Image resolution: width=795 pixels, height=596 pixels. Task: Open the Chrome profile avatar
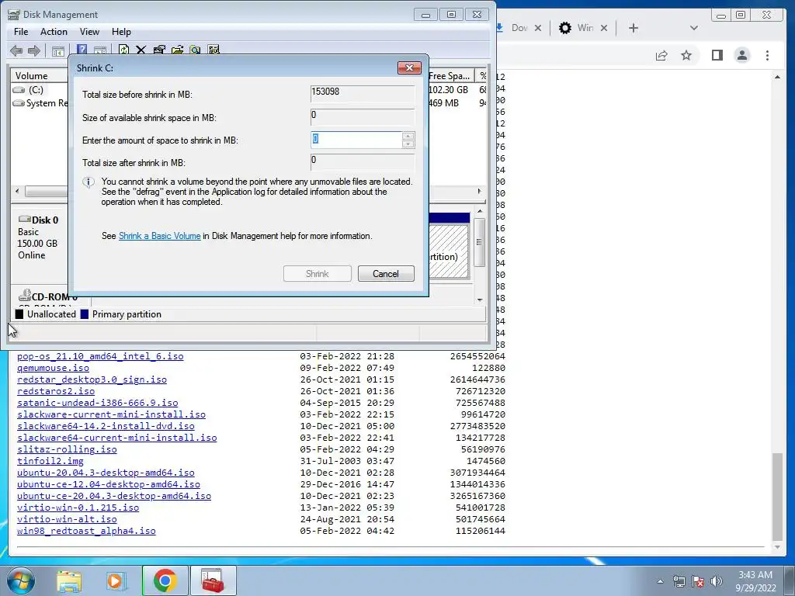click(742, 55)
